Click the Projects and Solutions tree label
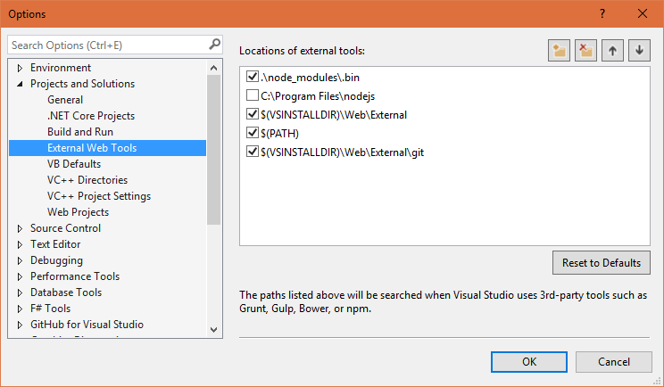 82,84
